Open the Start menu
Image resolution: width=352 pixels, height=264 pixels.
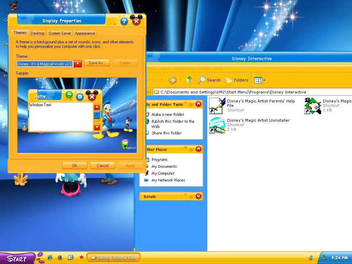[17, 258]
